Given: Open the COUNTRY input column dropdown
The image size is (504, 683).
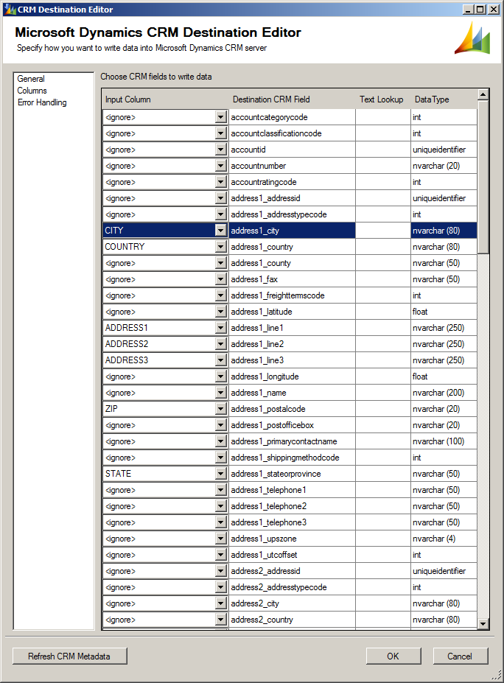Looking at the screenshot, I should click(x=221, y=247).
